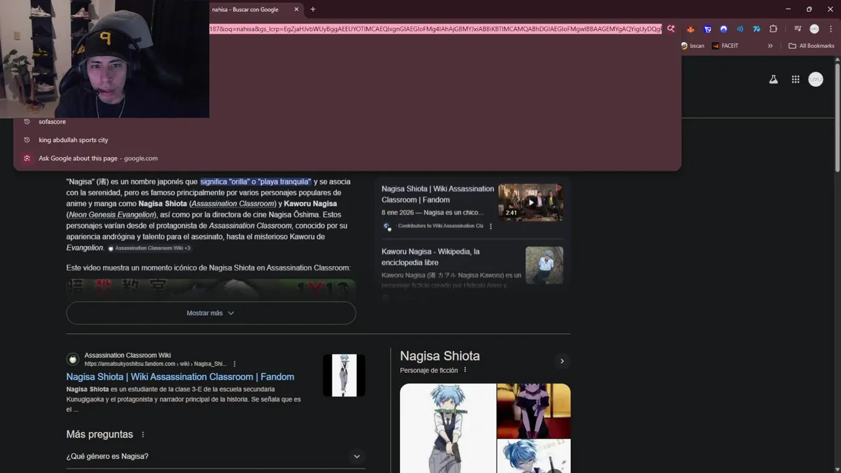The width and height of the screenshot is (841, 473).
Task: Click the Ask Google lens icon in suggestions
Action: point(27,158)
